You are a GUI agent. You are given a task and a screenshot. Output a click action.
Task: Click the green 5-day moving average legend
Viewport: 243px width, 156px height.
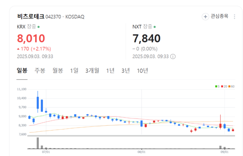(217, 86)
